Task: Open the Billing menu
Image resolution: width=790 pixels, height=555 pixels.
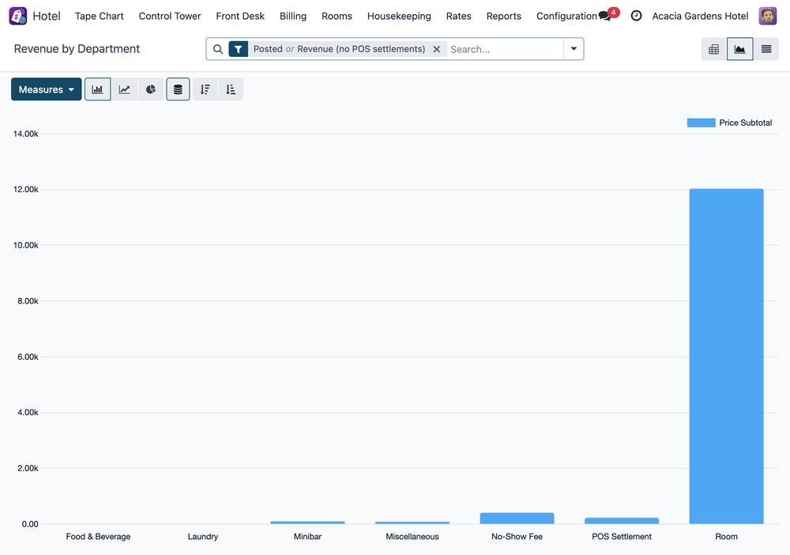Action: (293, 16)
